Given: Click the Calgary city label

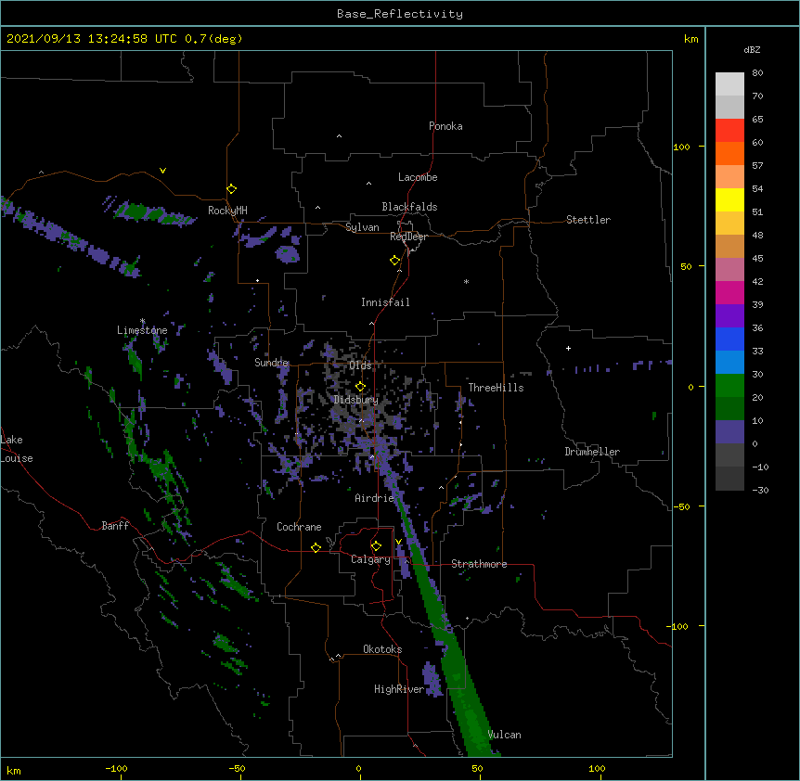Looking at the screenshot, I should click(x=370, y=559).
